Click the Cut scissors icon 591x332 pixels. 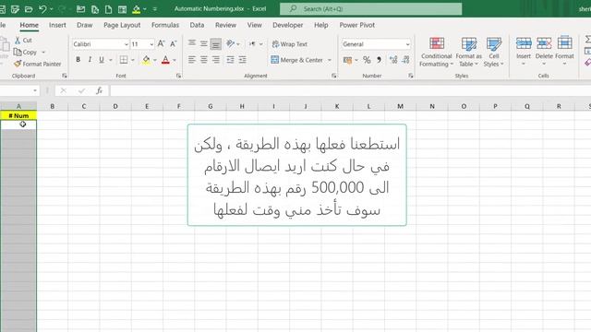coord(18,40)
